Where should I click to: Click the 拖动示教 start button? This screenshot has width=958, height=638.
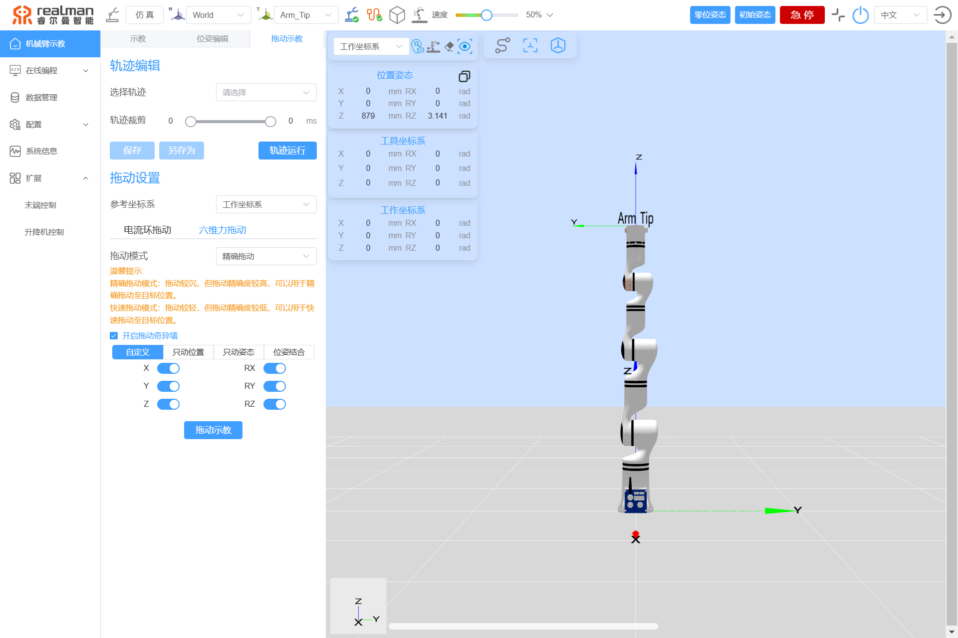pos(213,430)
